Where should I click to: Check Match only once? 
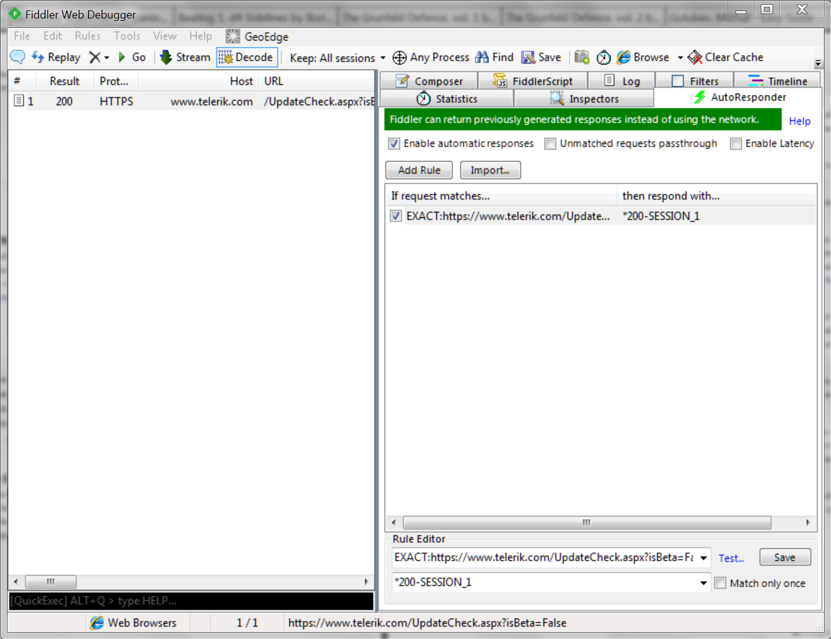click(720, 583)
